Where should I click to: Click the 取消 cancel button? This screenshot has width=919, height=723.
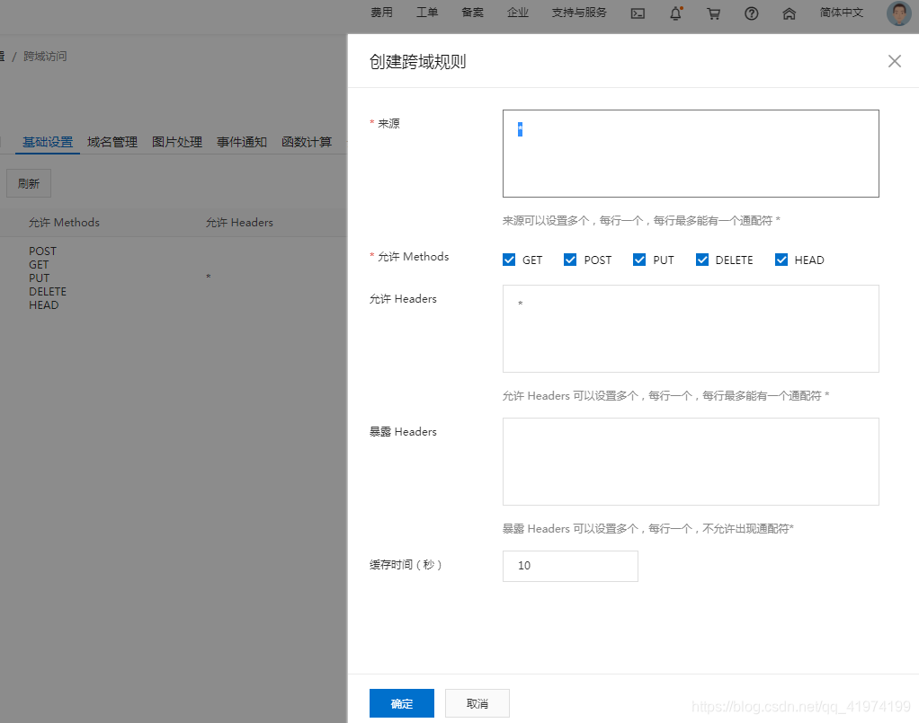477,703
